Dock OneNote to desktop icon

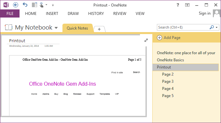coord(35,5)
